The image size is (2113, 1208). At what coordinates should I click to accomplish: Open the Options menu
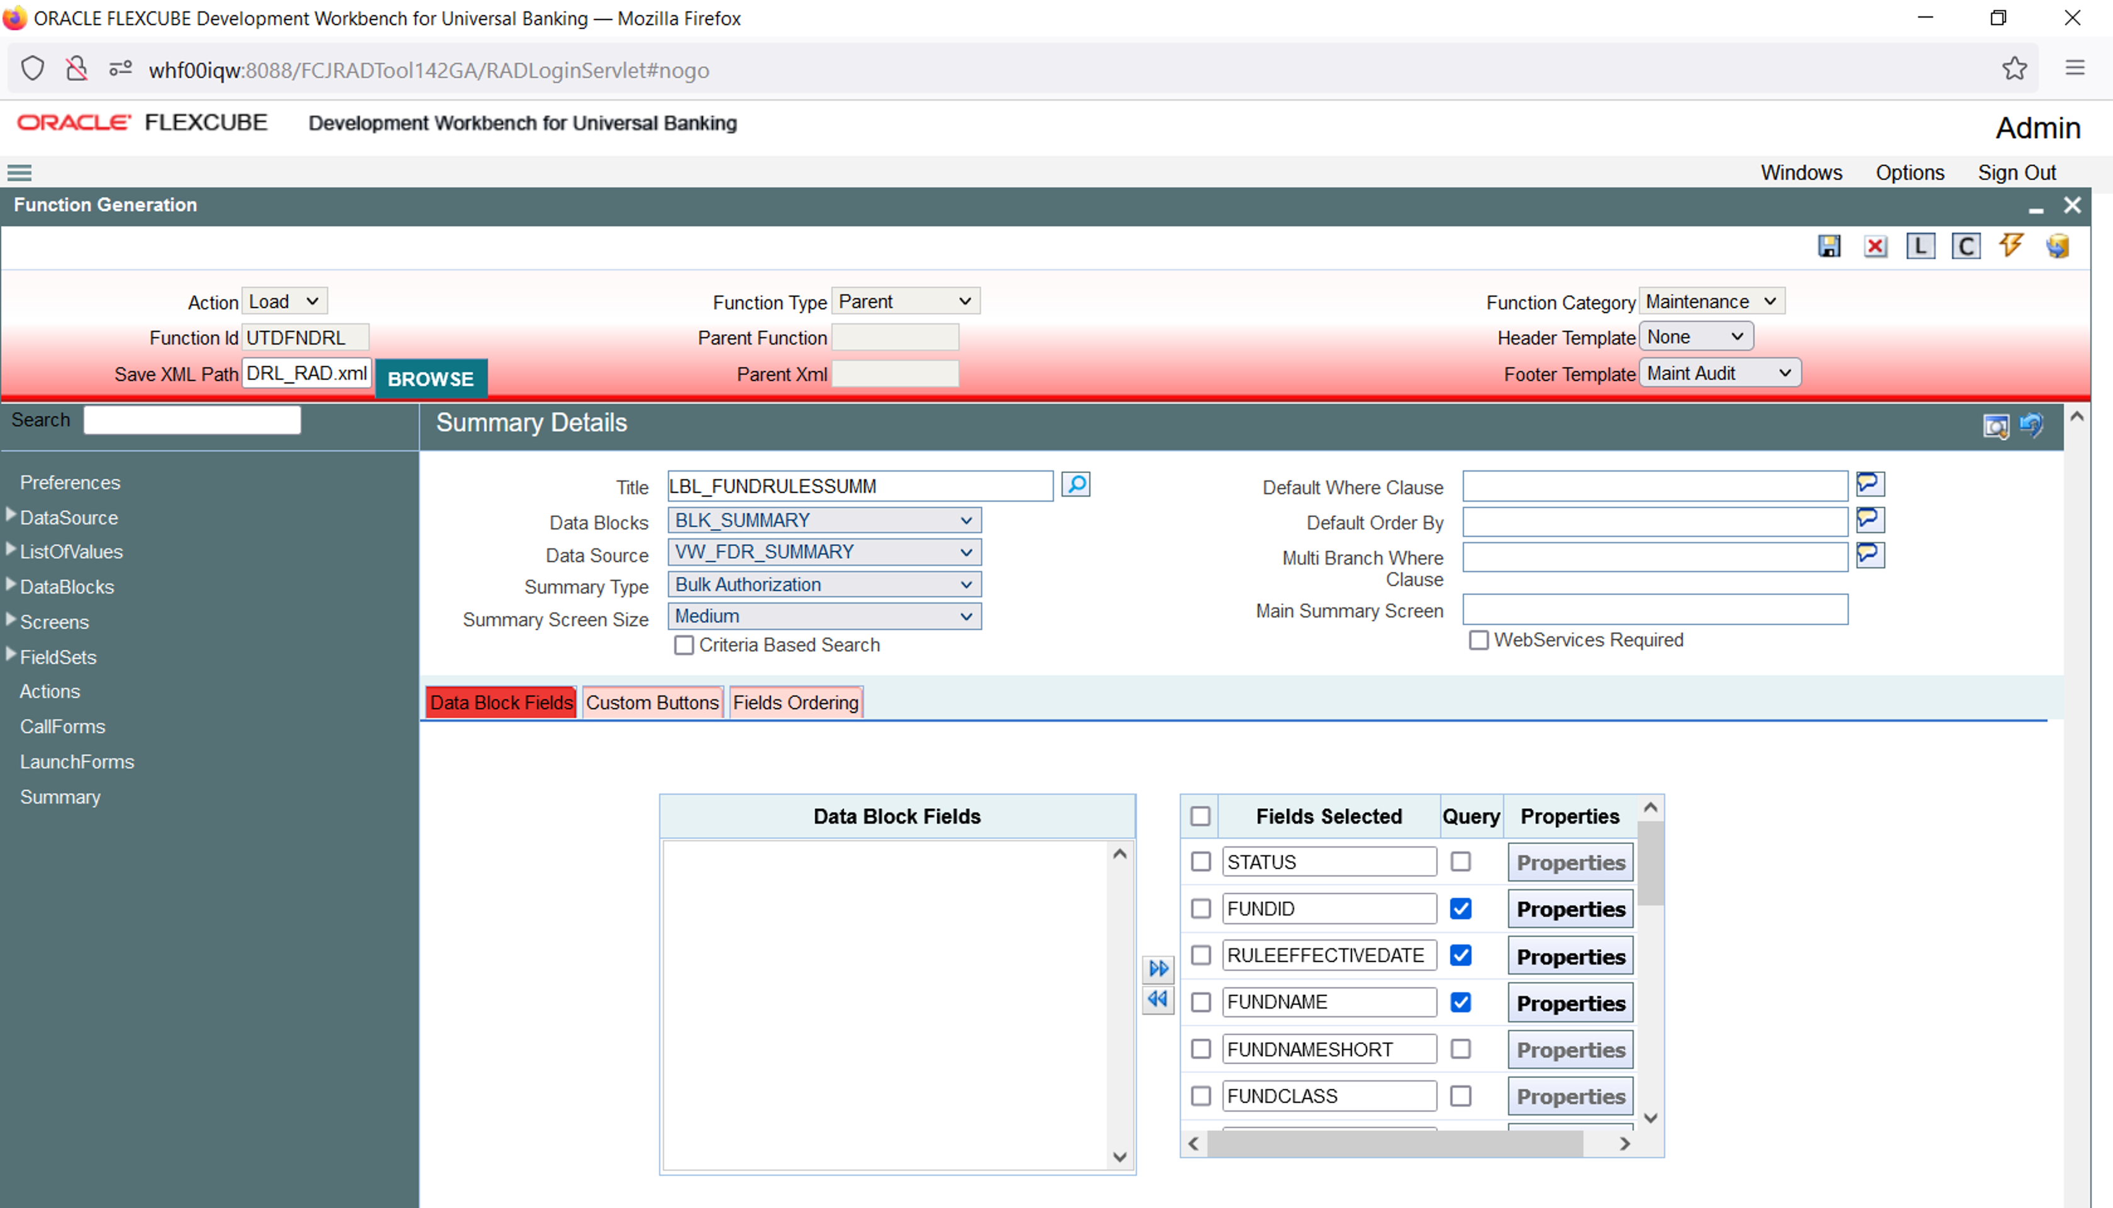1910,172
